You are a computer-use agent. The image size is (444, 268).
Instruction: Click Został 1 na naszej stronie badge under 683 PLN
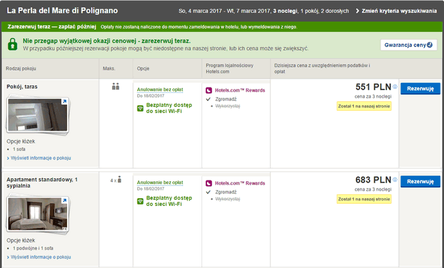(x=364, y=199)
